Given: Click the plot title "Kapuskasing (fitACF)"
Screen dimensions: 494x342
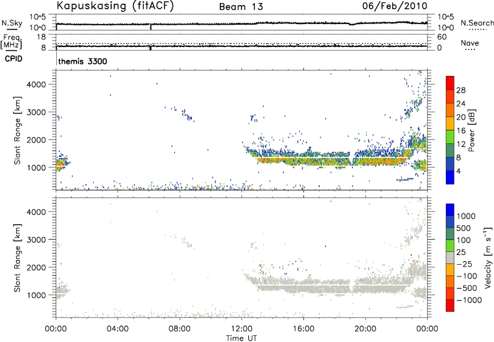Looking at the screenshot, I should point(115,6).
